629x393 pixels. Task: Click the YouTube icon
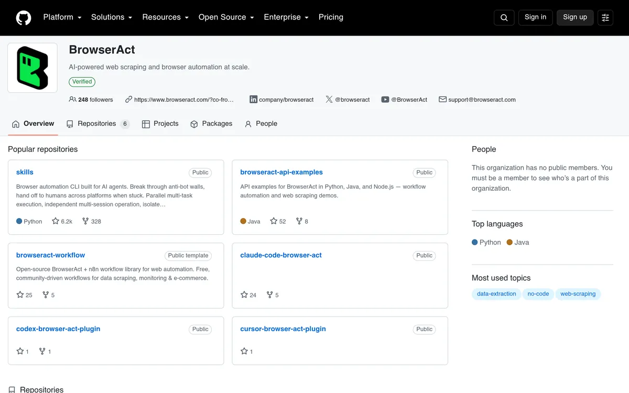[385, 99]
